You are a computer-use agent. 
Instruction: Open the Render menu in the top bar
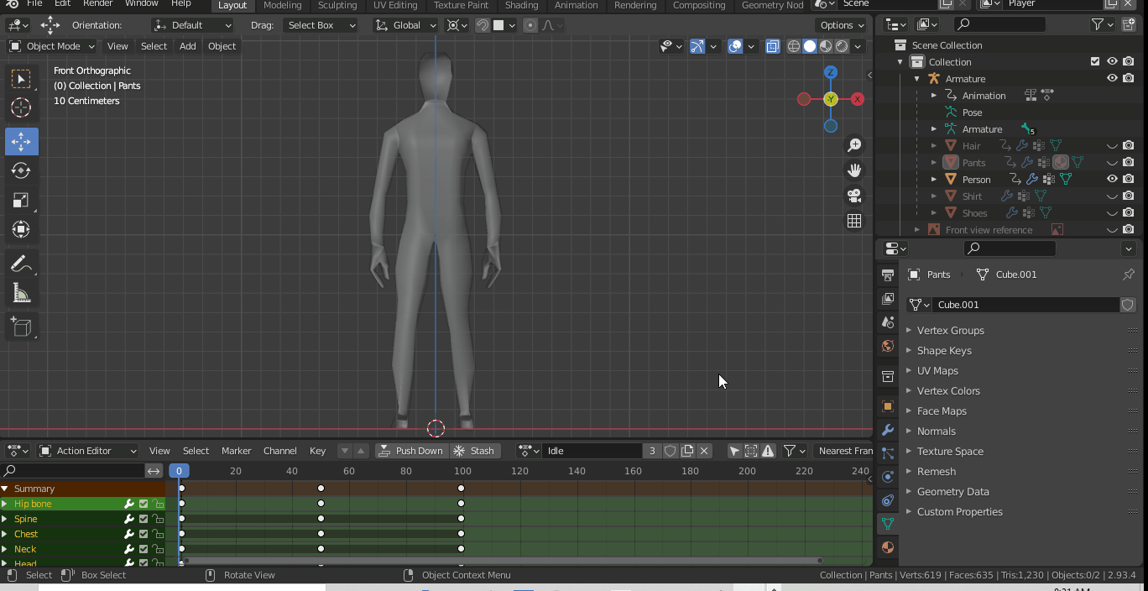pyautogui.click(x=97, y=4)
